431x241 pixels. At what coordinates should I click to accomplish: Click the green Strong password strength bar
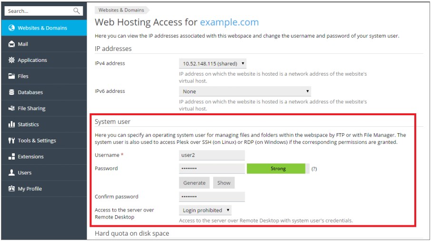pyautogui.click(x=276, y=169)
